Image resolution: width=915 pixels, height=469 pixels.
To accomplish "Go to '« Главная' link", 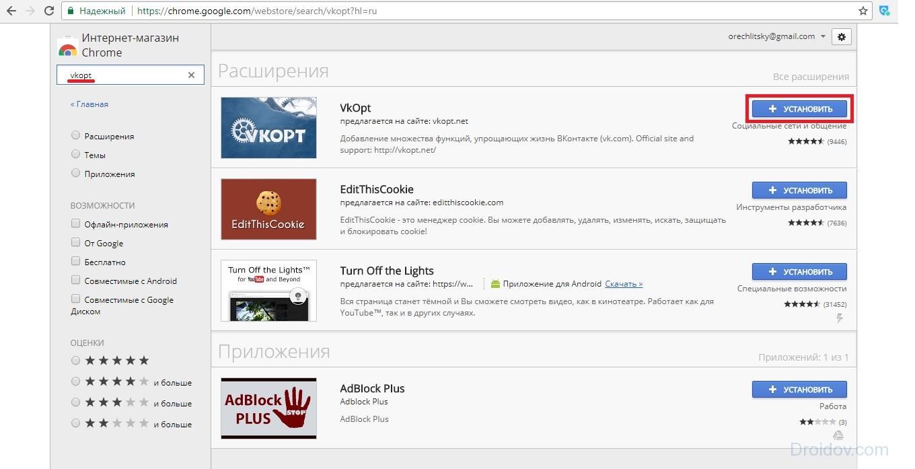I will (x=89, y=104).
